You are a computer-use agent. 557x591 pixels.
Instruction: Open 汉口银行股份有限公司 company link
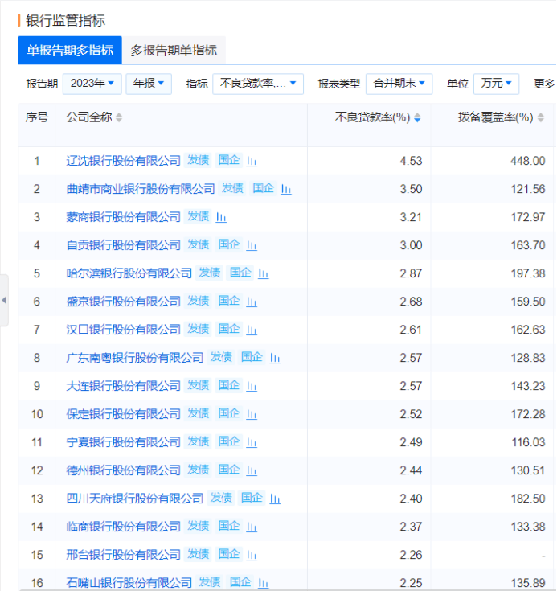tap(124, 330)
